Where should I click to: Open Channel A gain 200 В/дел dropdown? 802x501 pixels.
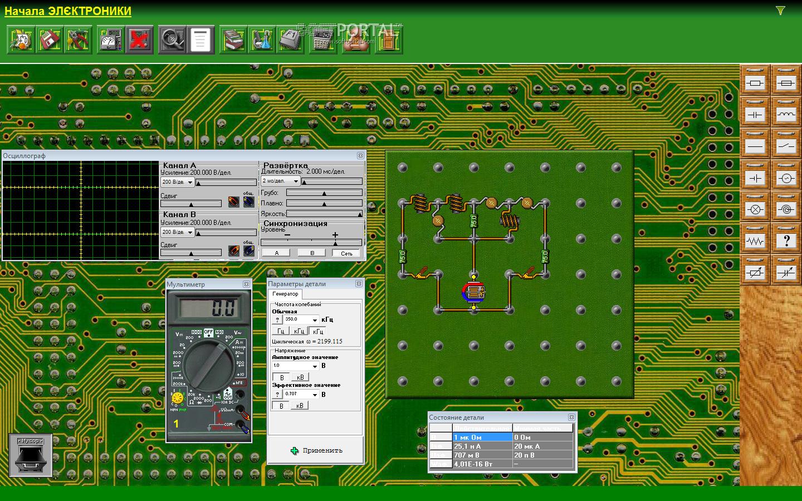coord(177,182)
